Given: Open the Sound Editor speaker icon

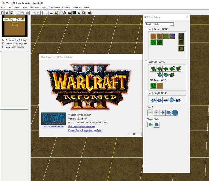Looking at the screenshot, I should click(x=60, y=13).
